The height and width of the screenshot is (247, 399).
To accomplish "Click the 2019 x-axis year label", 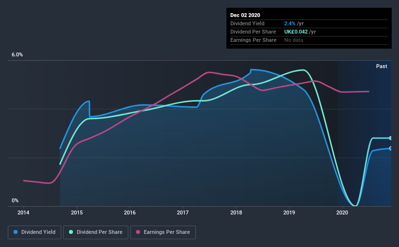I will 289,212.
